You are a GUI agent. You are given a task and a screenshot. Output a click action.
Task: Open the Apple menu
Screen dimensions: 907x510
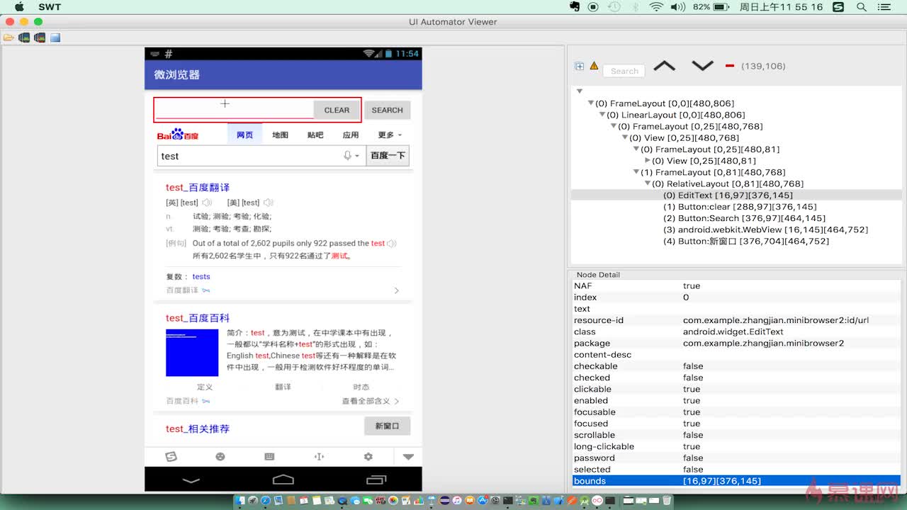[x=19, y=6]
